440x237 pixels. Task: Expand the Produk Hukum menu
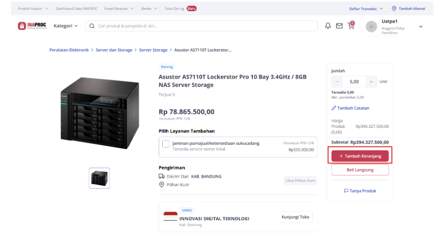point(33,8)
